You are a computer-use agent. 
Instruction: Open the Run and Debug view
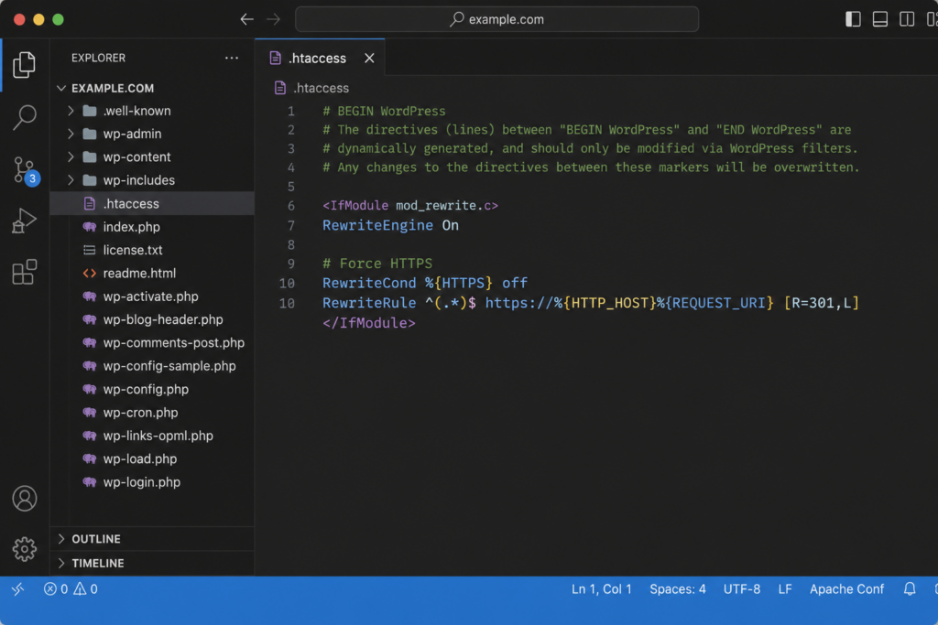(x=24, y=221)
